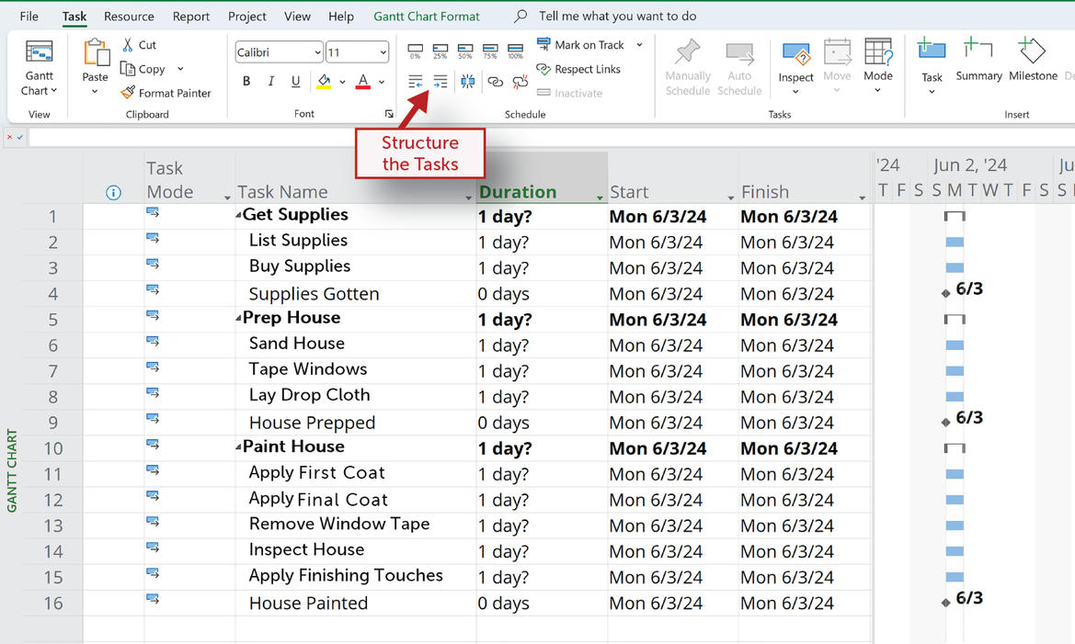Open the File menu

click(29, 17)
